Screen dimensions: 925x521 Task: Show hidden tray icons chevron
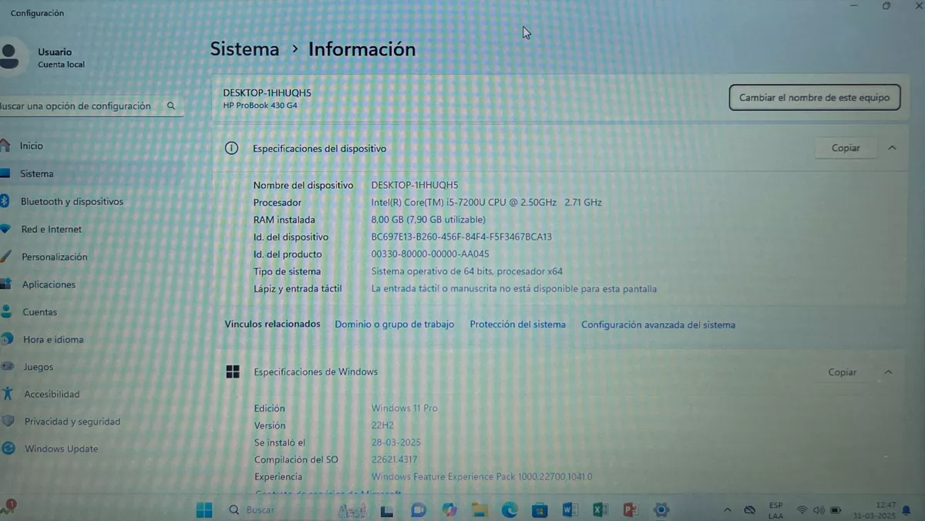[x=727, y=510]
